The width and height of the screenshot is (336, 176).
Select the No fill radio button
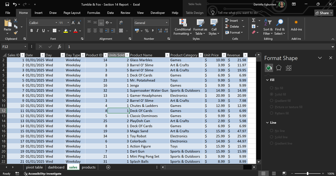[x=272, y=88]
